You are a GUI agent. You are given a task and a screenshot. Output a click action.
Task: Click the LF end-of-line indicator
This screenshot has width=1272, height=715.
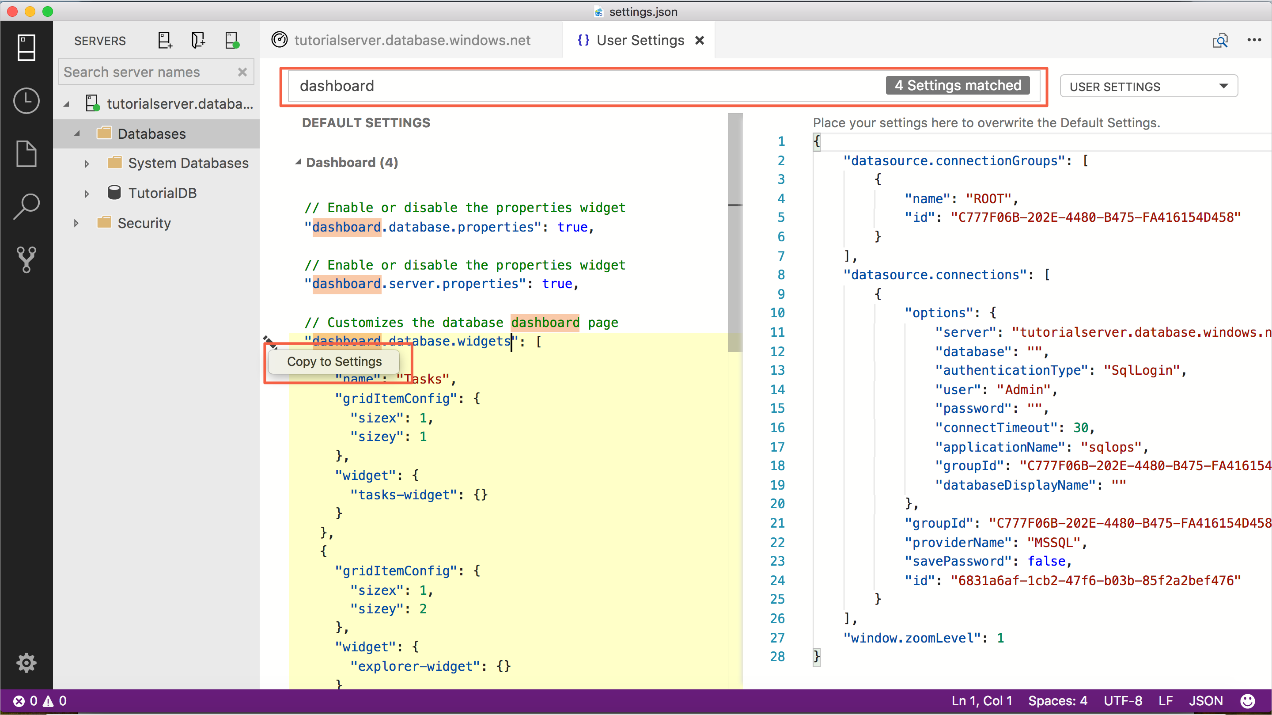click(1166, 701)
